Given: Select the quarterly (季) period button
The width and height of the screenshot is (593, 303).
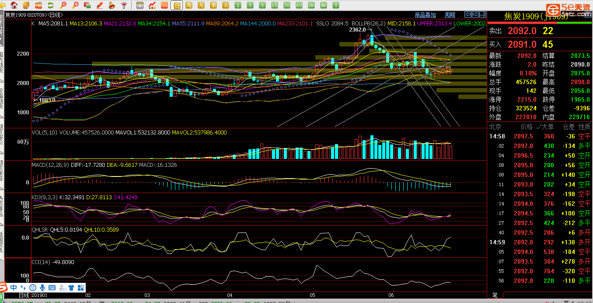Looking at the screenshot, I should pyautogui.click(x=213, y=5).
